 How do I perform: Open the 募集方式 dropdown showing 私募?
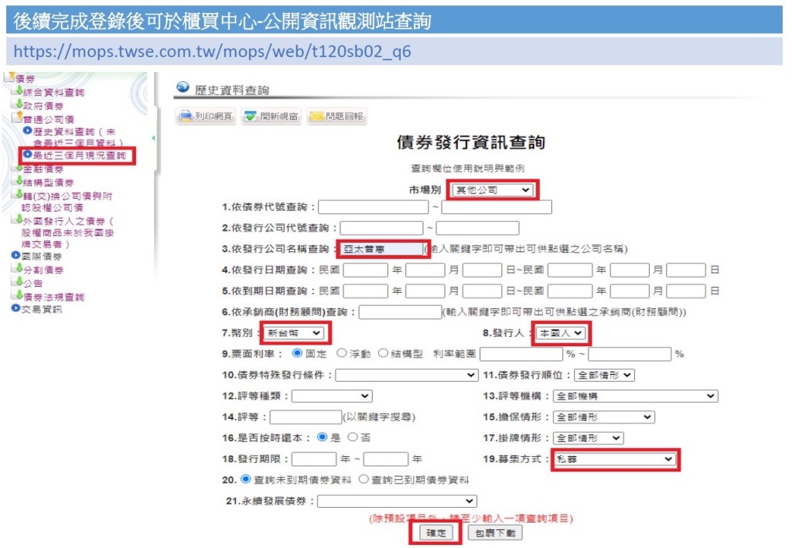coord(614,459)
